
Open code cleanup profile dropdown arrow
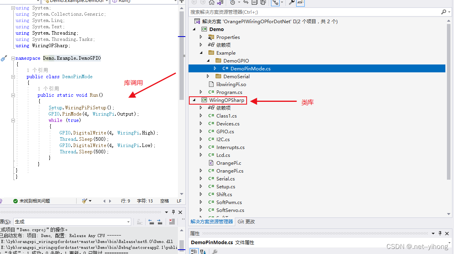90,201
